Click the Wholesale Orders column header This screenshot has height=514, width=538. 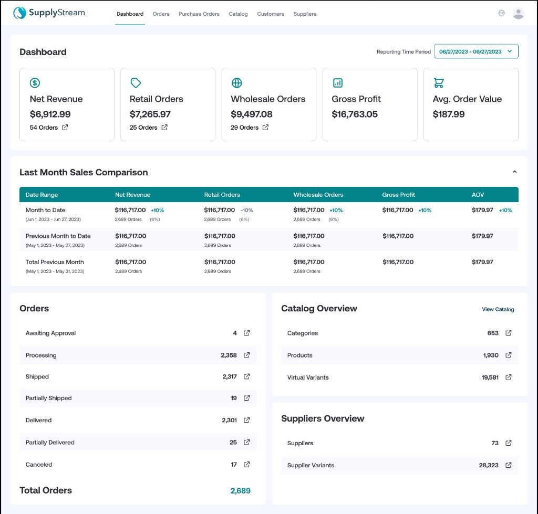pyautogui.click(x=318, y=195)
